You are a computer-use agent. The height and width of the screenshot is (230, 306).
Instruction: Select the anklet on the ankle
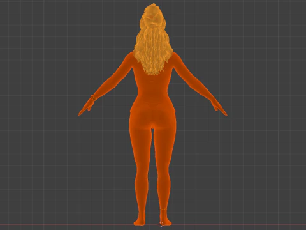tap(163, 209)
